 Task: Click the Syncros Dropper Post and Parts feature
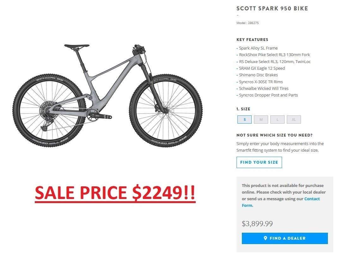tap(268, 95)
